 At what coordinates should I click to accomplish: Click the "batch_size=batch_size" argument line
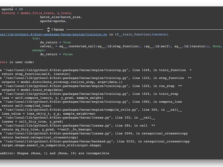[x=61, y=17]
